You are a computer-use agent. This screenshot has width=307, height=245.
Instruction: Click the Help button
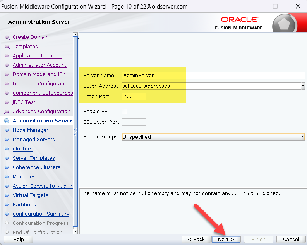point(19,239)
